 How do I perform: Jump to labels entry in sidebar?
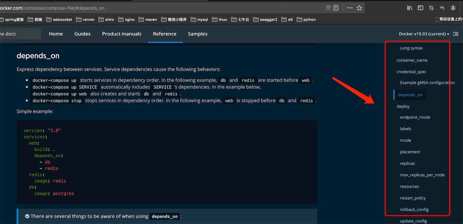(406, 129)
